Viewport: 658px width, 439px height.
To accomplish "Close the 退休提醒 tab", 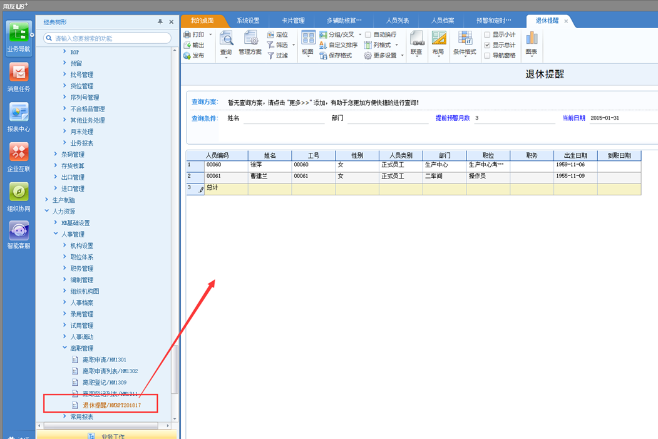I will [x=566, y=21].
